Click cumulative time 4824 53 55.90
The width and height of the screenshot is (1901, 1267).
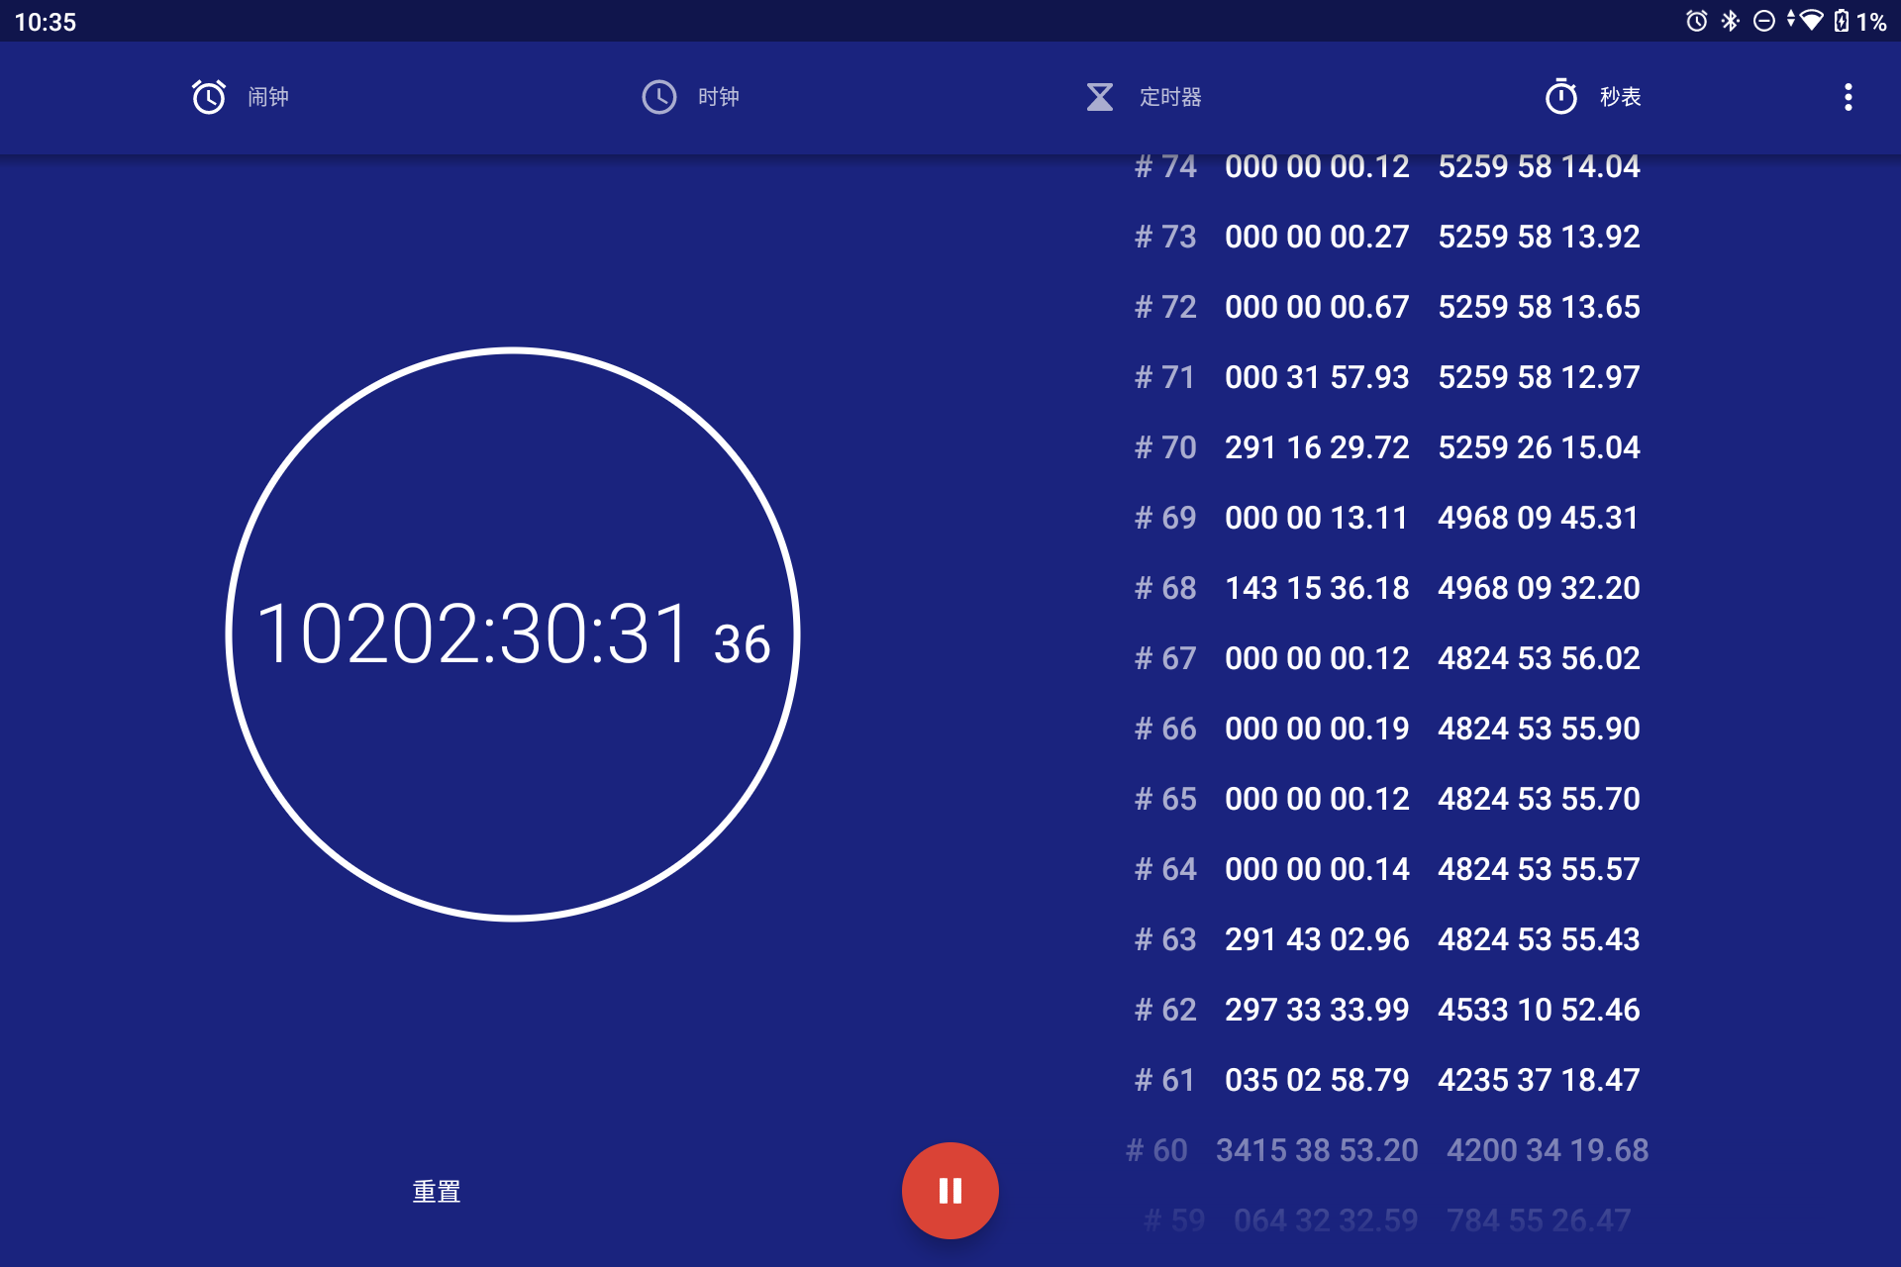pos(1539,729)
